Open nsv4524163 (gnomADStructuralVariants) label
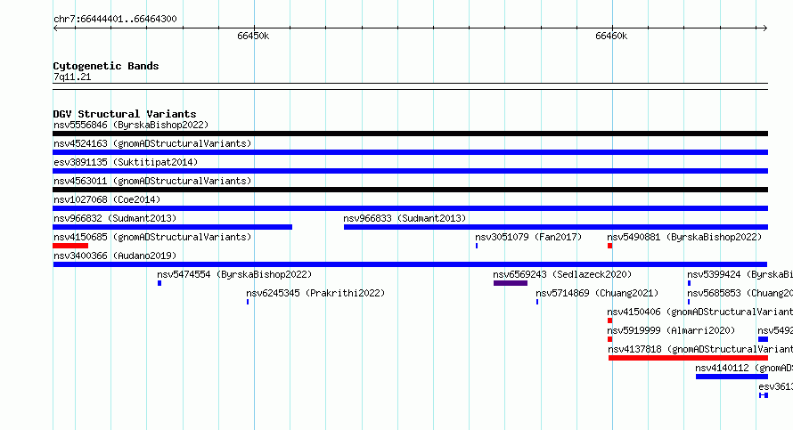 pos(152,143)
